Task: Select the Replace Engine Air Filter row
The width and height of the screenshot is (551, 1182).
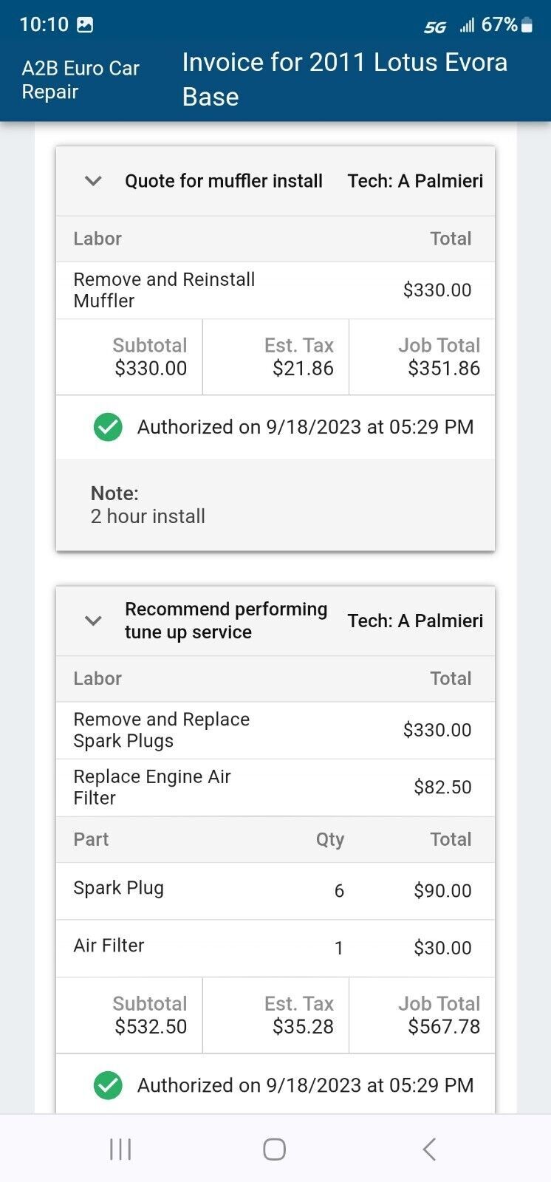Action: point(275,787)
